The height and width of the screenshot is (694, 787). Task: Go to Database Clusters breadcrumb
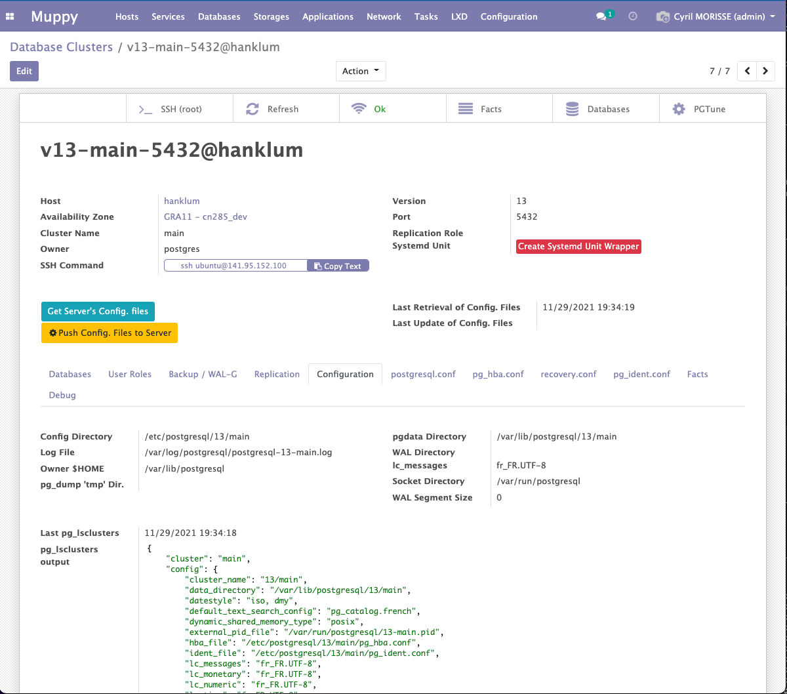click(x=62, y=47)
